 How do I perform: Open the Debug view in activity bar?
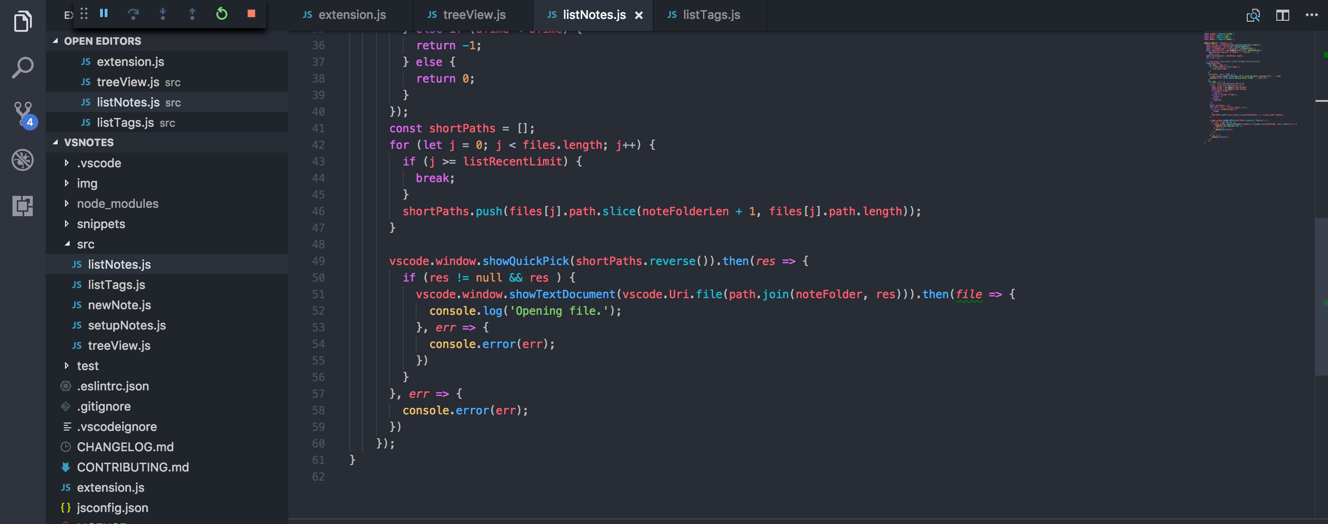23,160
